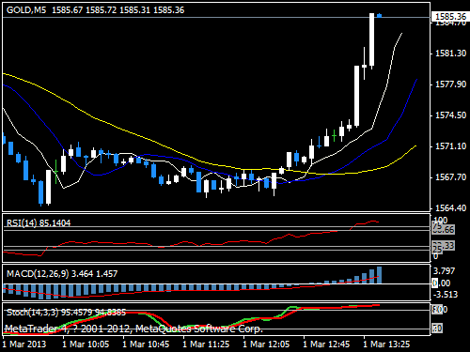This screenshot has height=352, width=470.
Task: Click the 1 Mar 12:05 time label
Action: tap(266, 344)
